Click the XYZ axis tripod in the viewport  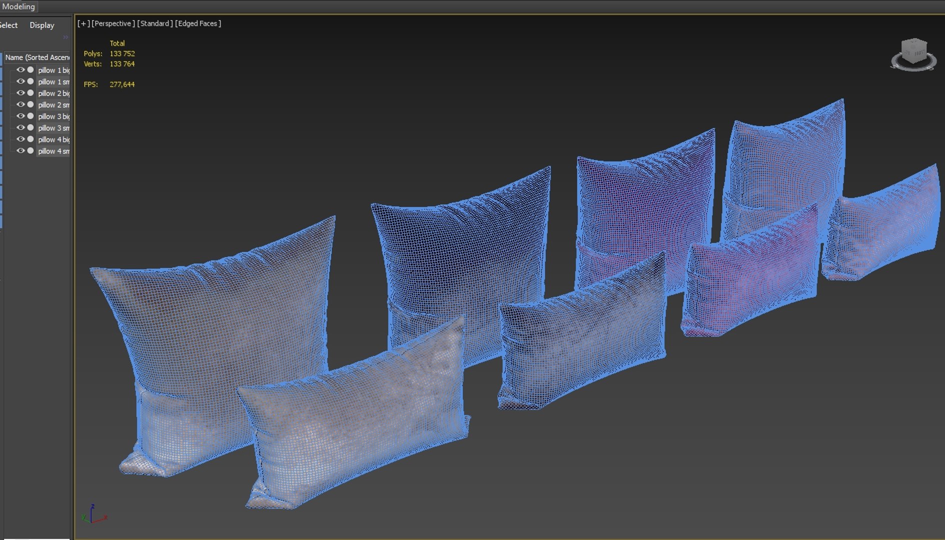[x=94, y=514]
